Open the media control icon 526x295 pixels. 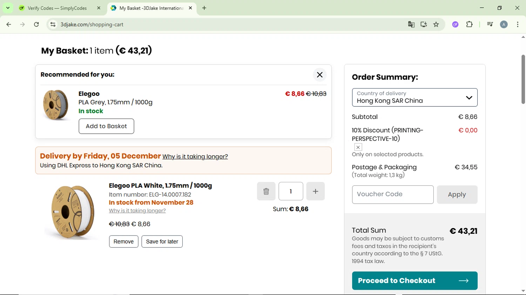(x=490, y=24)
